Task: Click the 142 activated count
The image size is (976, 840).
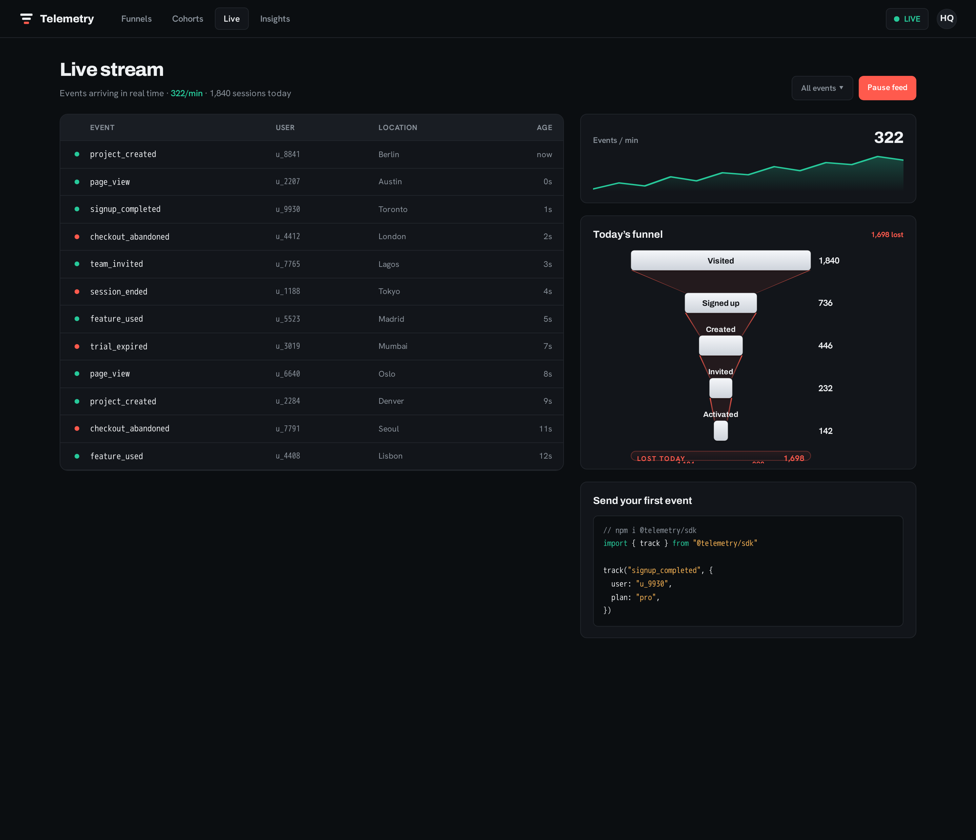Action: coord(825,431)
